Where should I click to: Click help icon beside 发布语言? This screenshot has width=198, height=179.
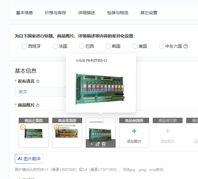click(38, 82)
